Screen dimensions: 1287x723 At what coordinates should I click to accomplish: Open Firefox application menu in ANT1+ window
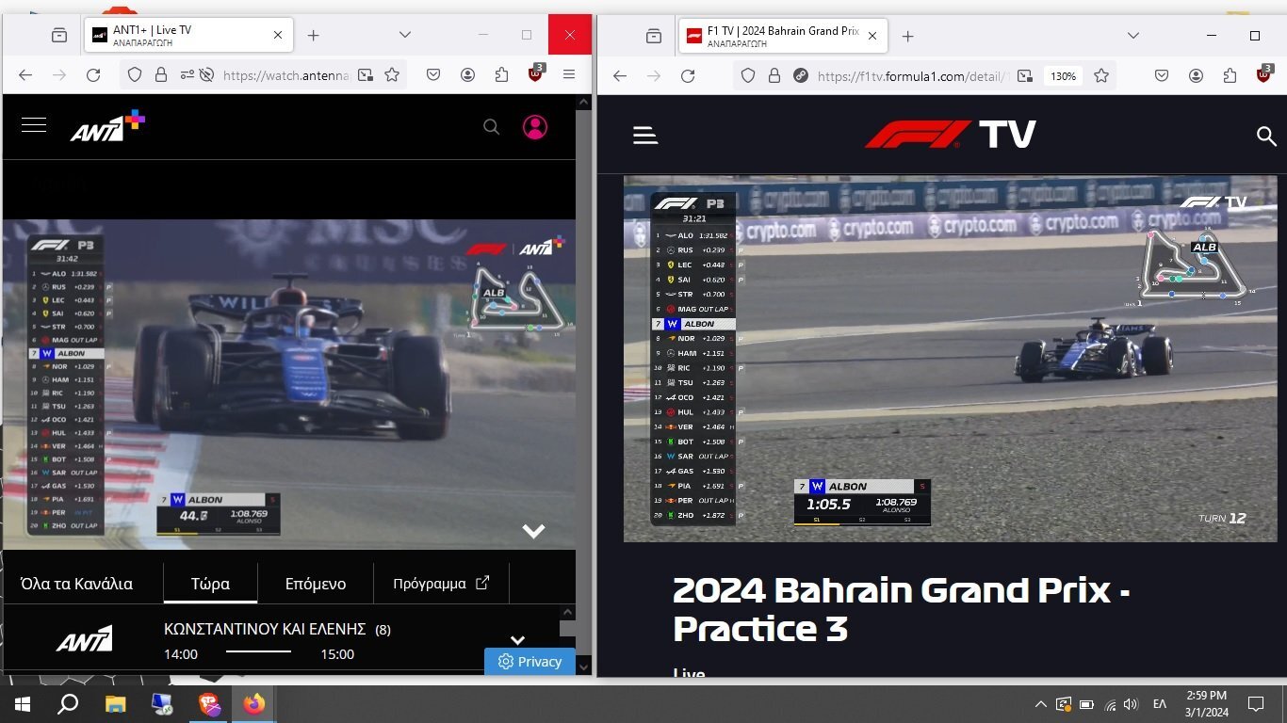coord(569,75)
